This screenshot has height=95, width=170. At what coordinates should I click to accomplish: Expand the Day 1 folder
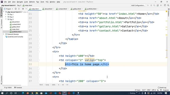[6, 14]
